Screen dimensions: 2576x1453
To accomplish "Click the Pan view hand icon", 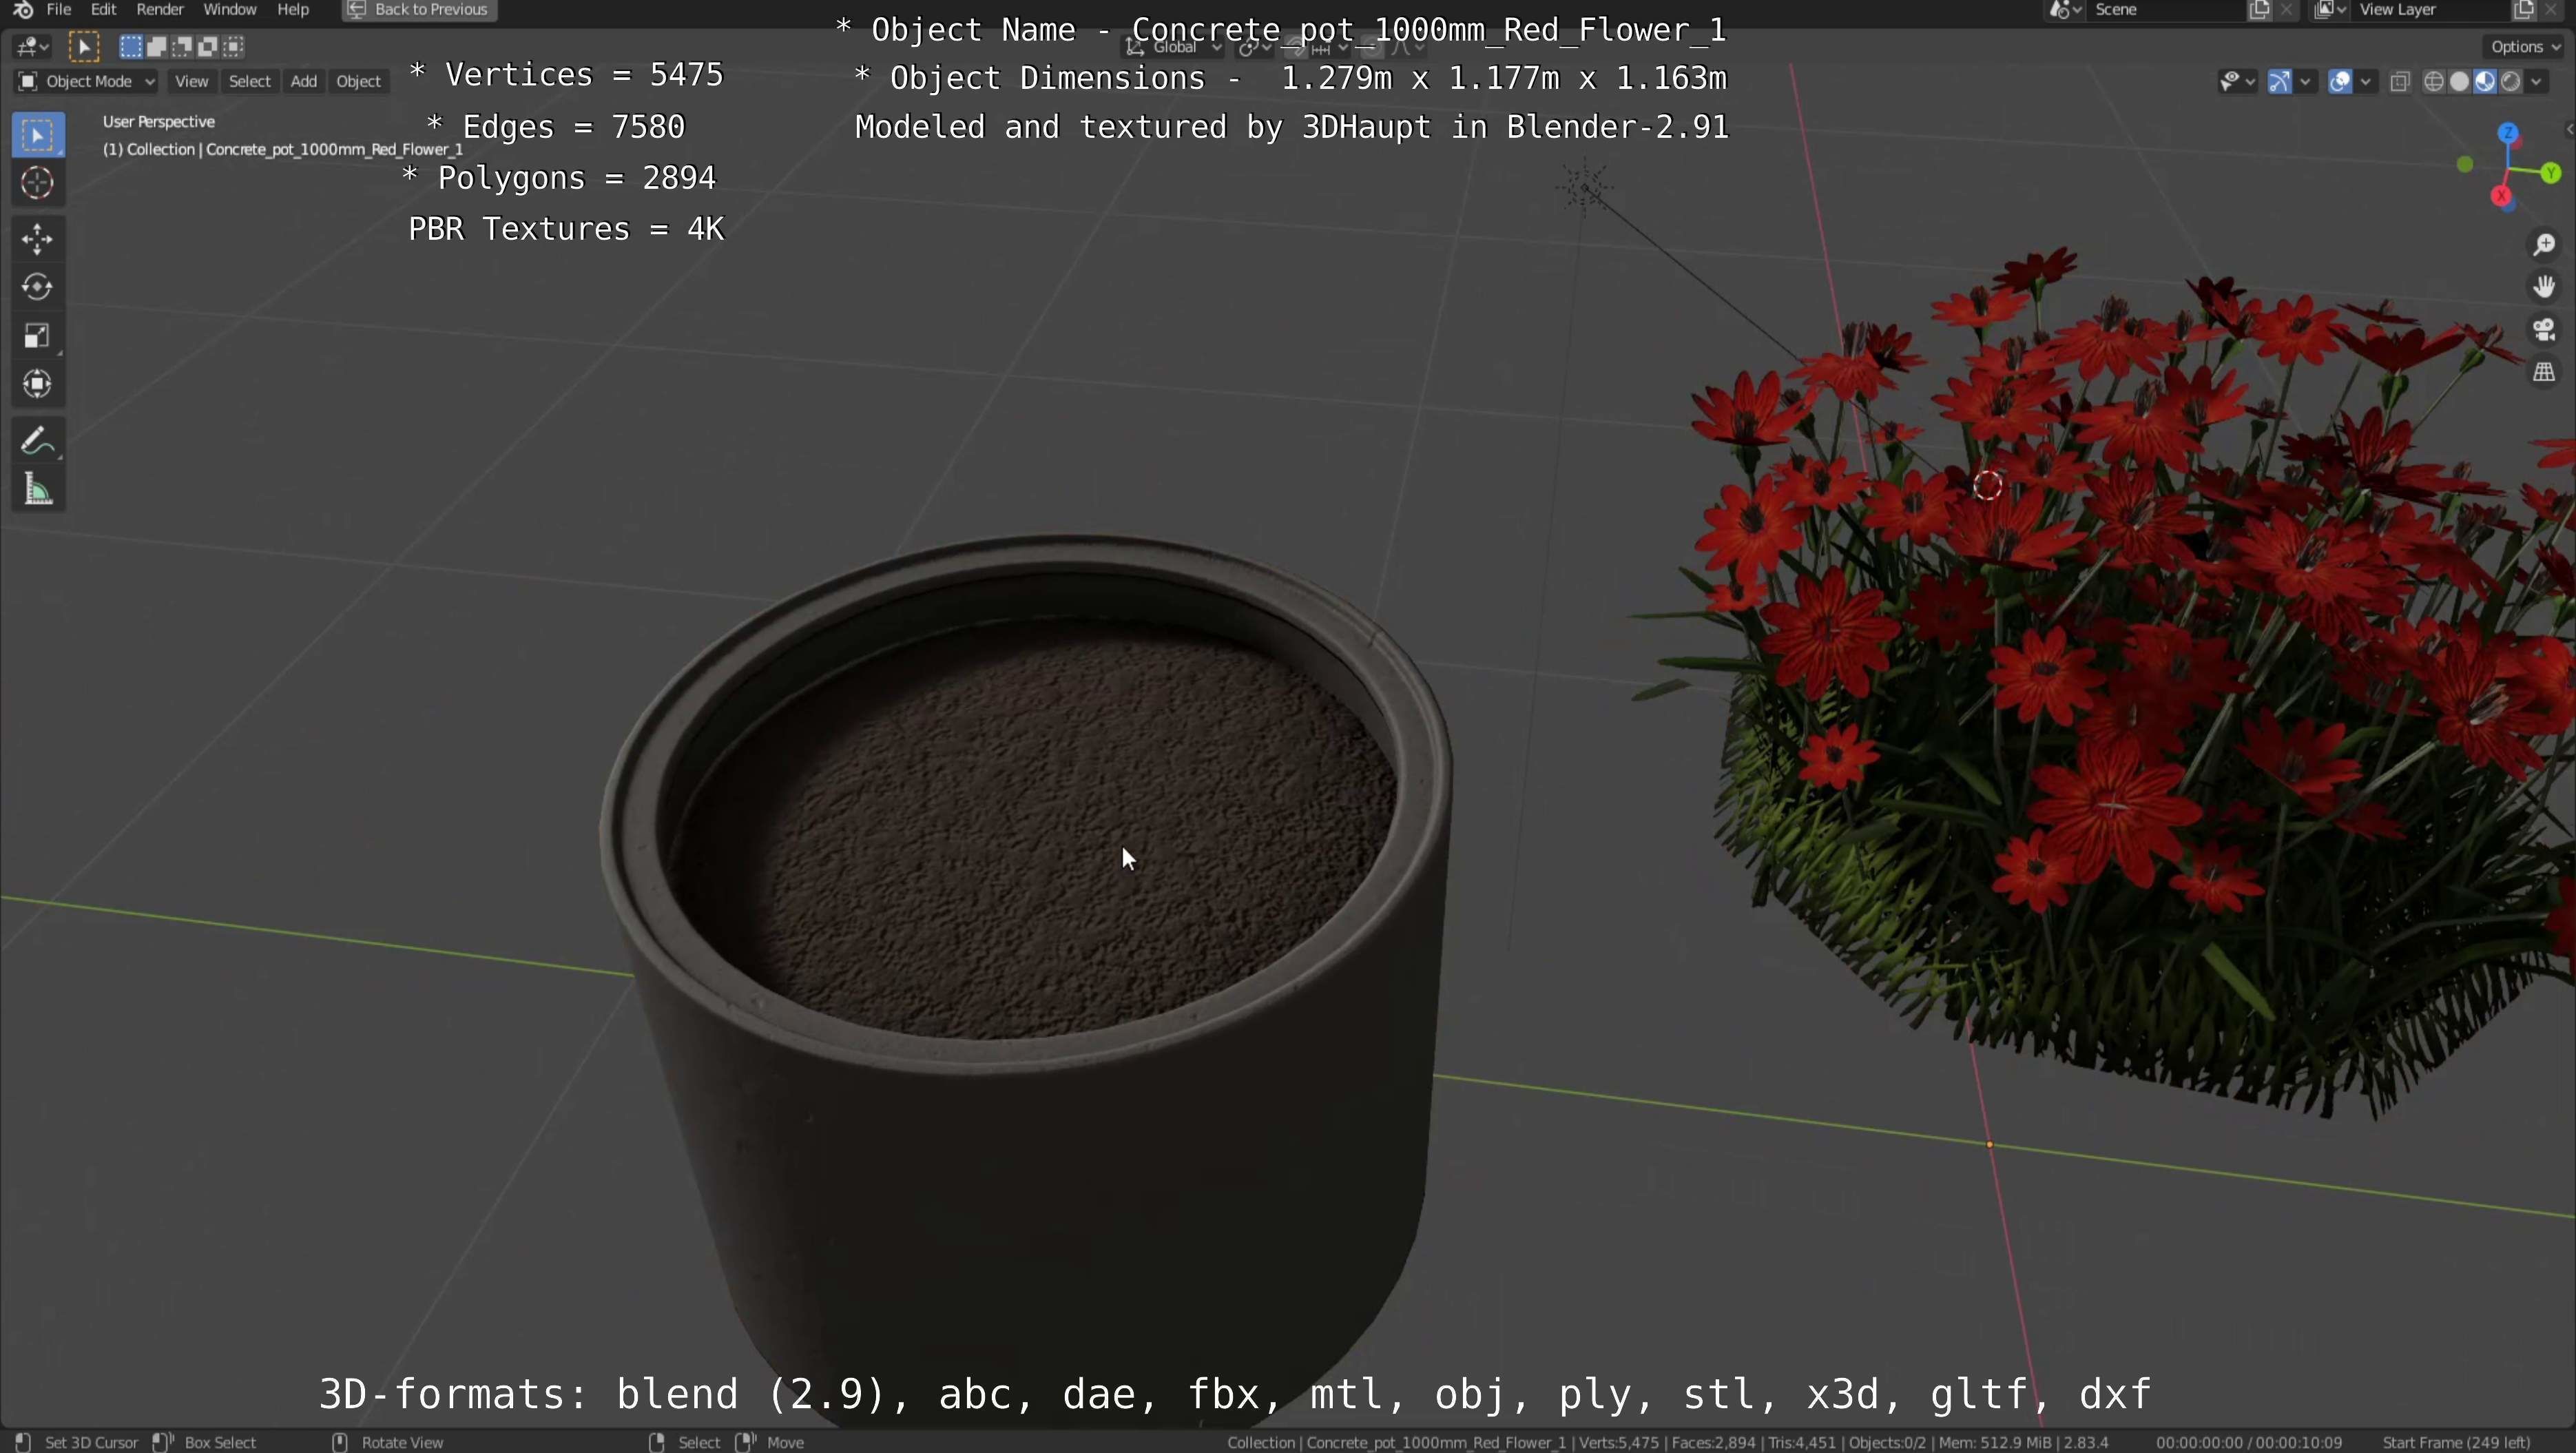I will pyautogui.click(x=2544, y=287).
